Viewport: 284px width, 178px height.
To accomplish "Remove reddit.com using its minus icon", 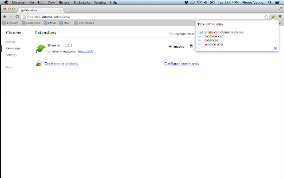I will coord(199,40).
